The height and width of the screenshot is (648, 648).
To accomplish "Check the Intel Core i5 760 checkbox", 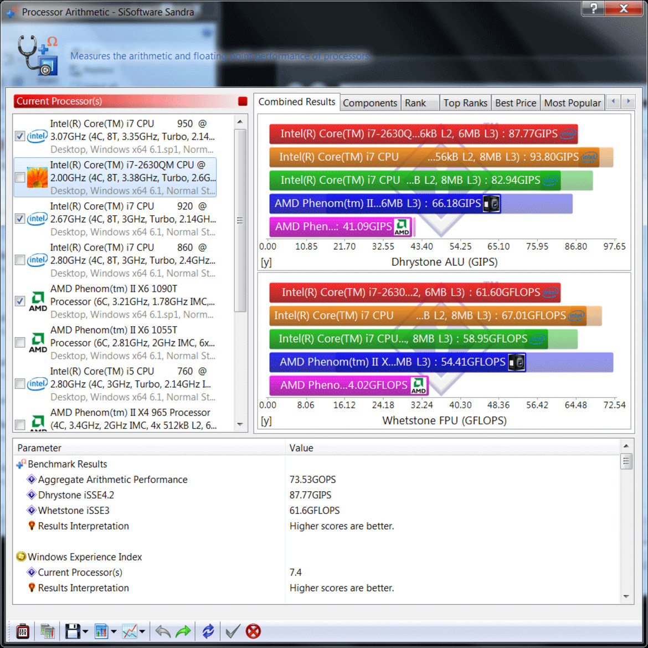I will (x=20, y=384).
